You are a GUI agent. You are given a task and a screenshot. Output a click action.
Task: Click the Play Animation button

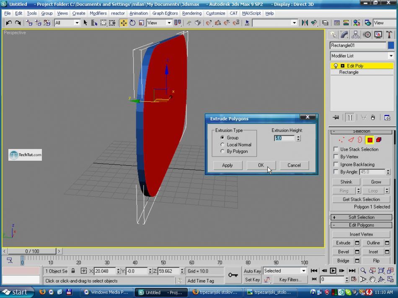point(333,271)
